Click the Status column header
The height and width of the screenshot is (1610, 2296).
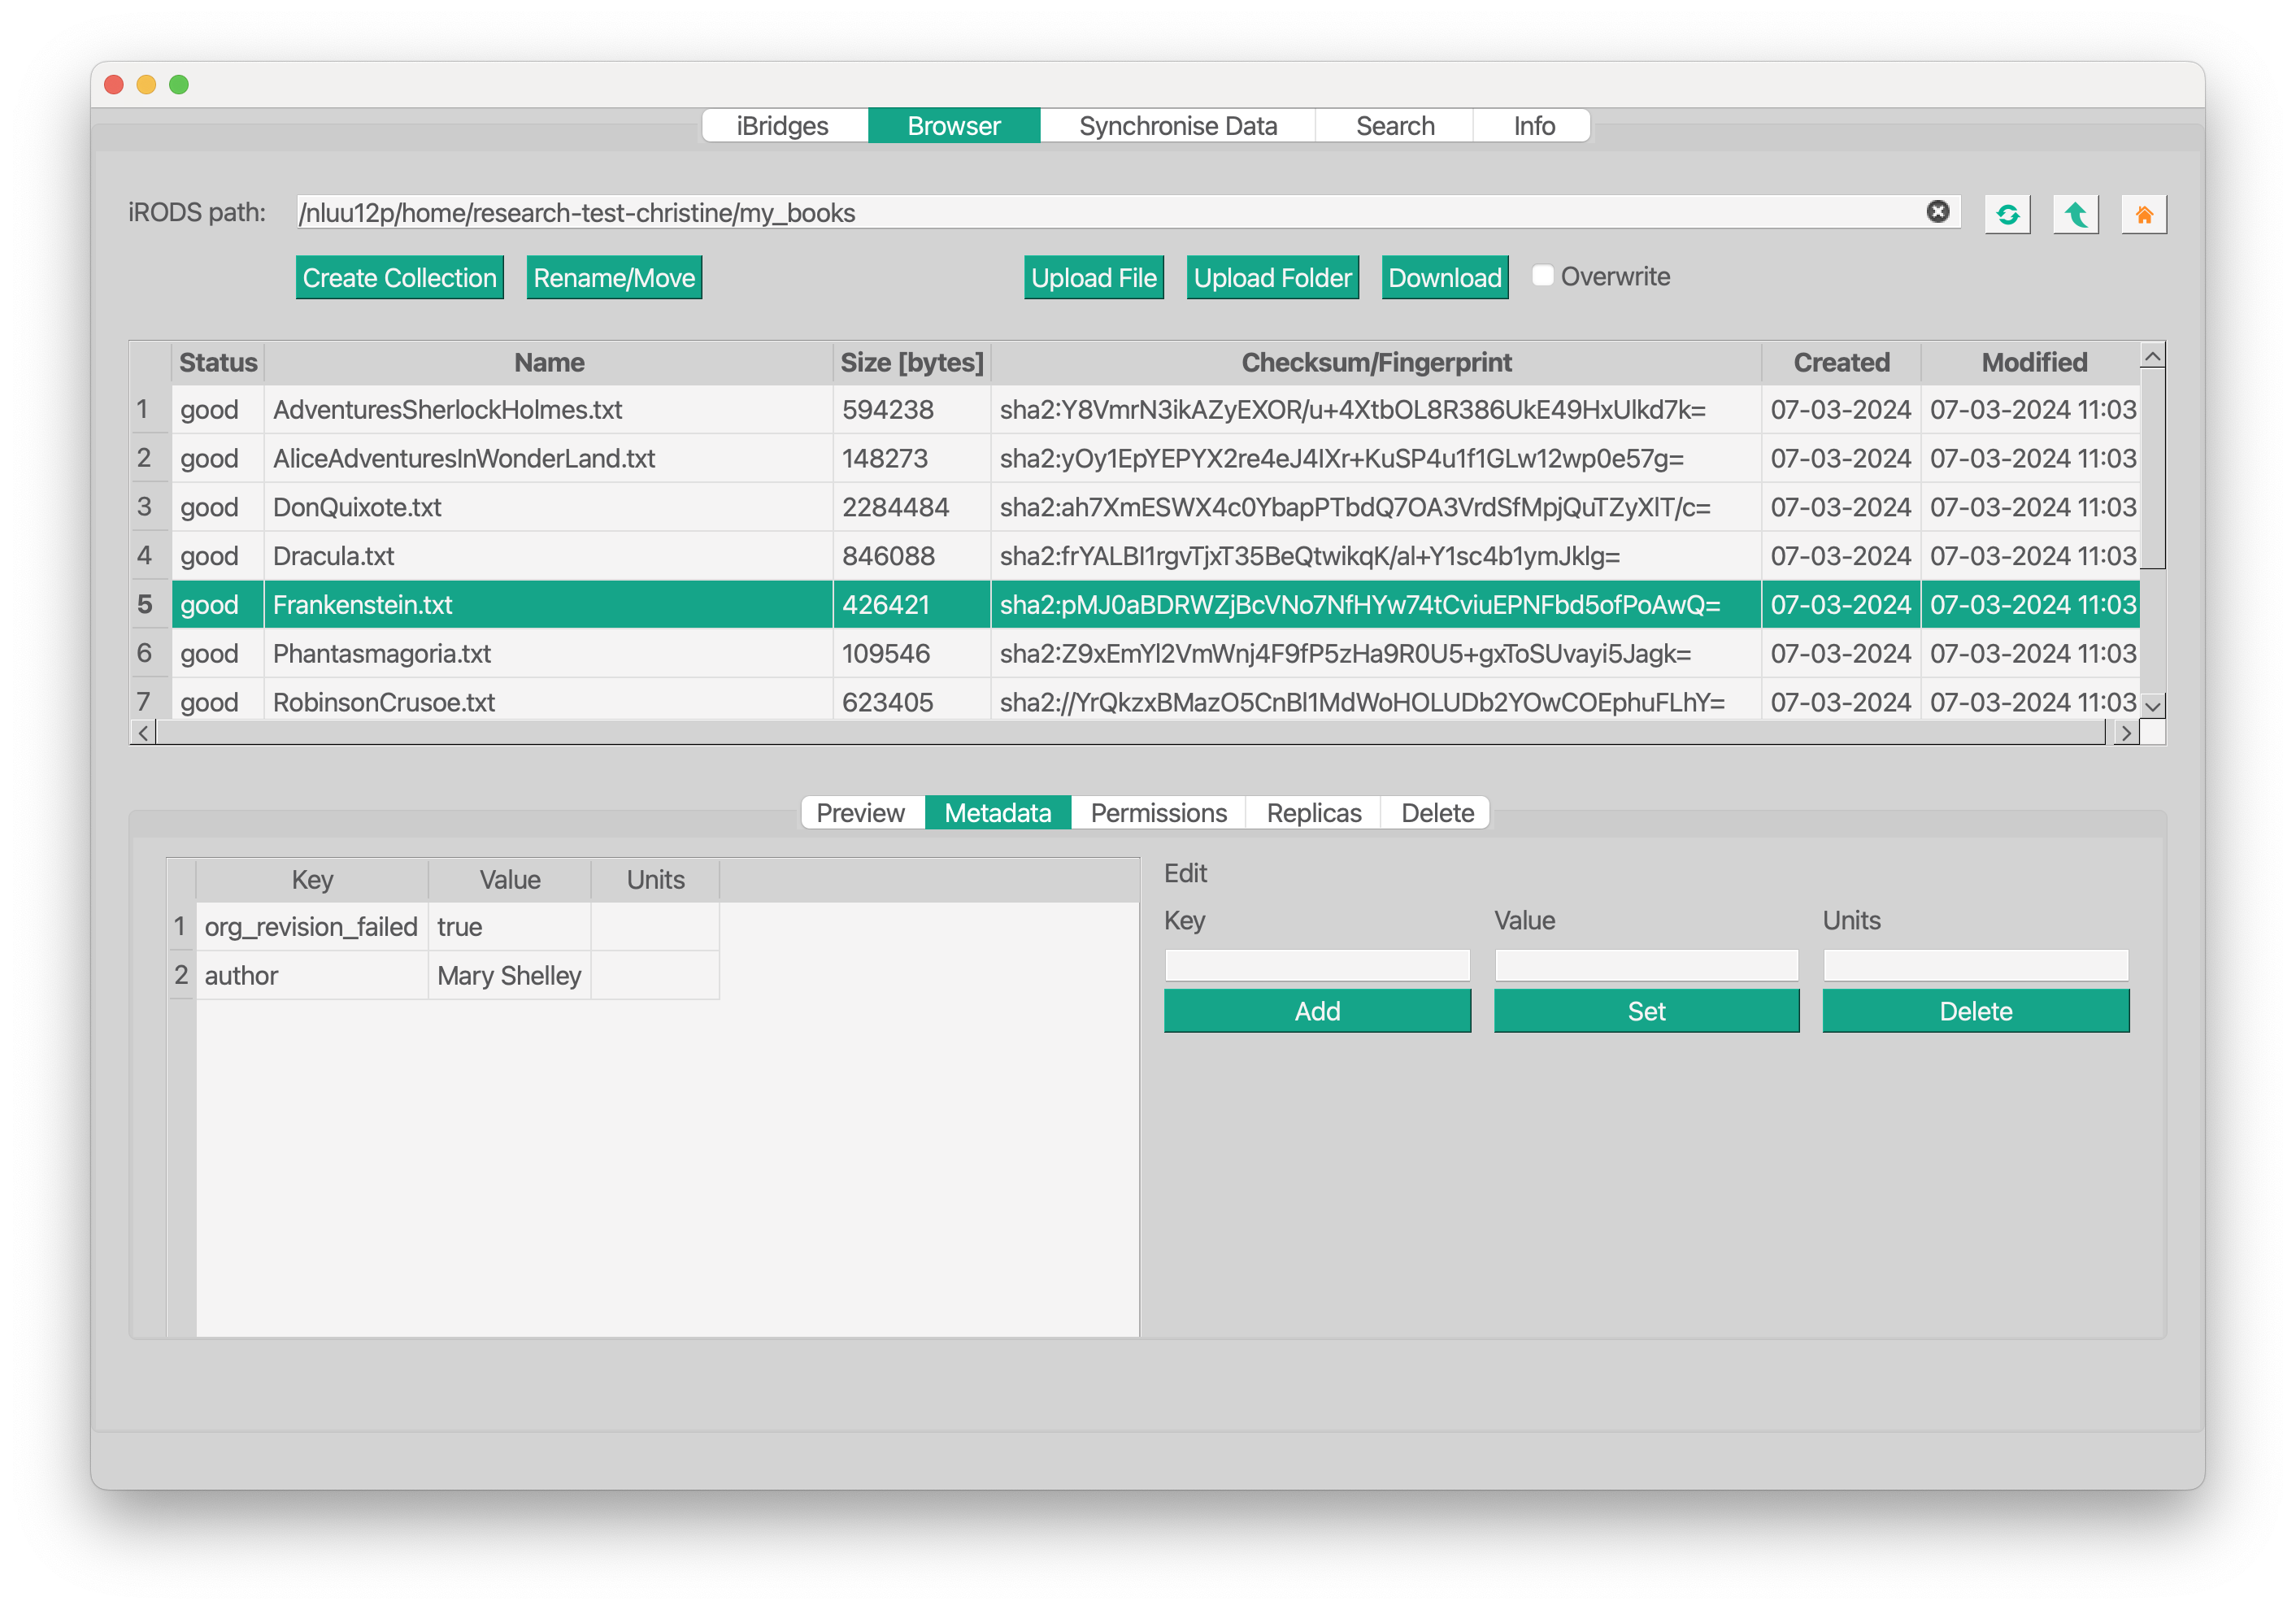coord(218,362)
